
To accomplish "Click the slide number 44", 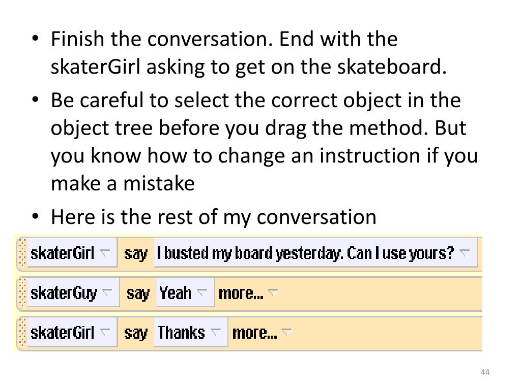I will (485, 372).
